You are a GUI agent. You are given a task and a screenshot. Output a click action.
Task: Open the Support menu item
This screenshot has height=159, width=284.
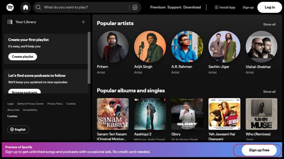coord(174,7)
